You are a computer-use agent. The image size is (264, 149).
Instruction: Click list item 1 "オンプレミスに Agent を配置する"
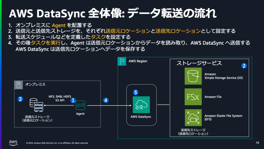tap(50, 25)
